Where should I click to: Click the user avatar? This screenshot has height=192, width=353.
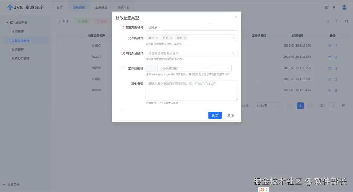(344, 7)
